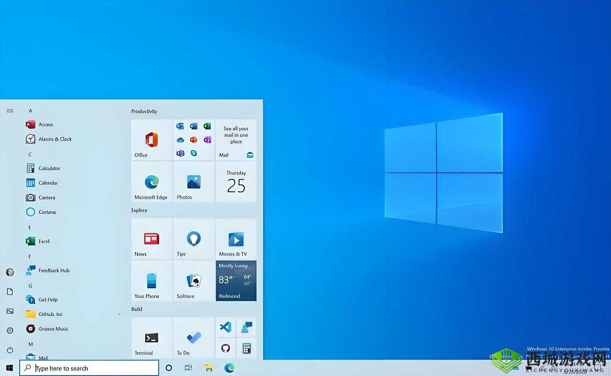Click the Windows Start button
Viewport: 611px width, 376px height.
9,368
